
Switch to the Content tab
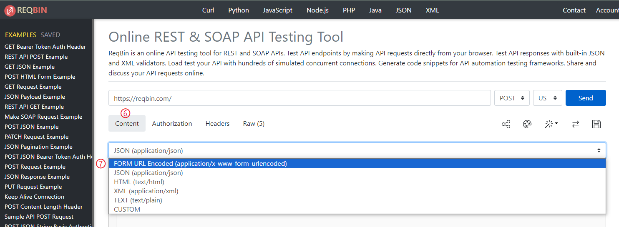click(x=127, y=123)
